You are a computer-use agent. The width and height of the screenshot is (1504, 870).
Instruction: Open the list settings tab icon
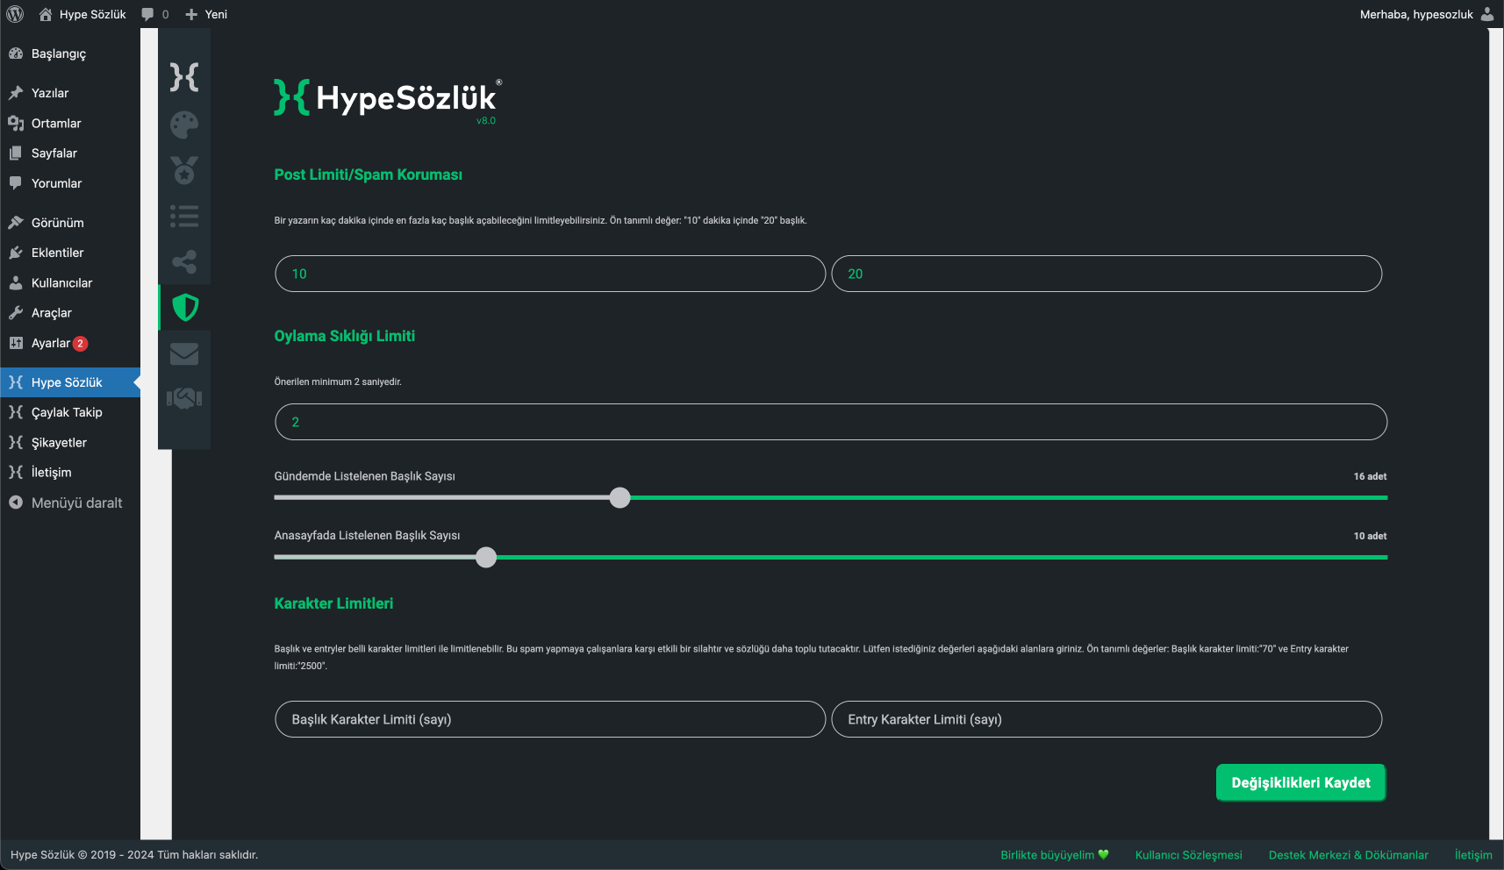pyautogui.click(x=184, y=216)
